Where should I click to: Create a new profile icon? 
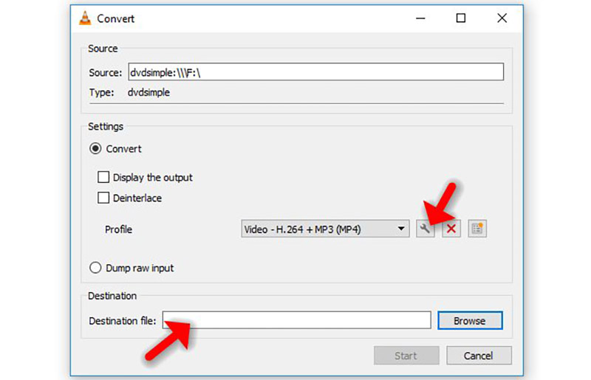click(476, 229)
